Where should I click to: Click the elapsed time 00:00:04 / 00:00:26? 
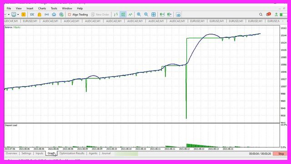point(260,154)
